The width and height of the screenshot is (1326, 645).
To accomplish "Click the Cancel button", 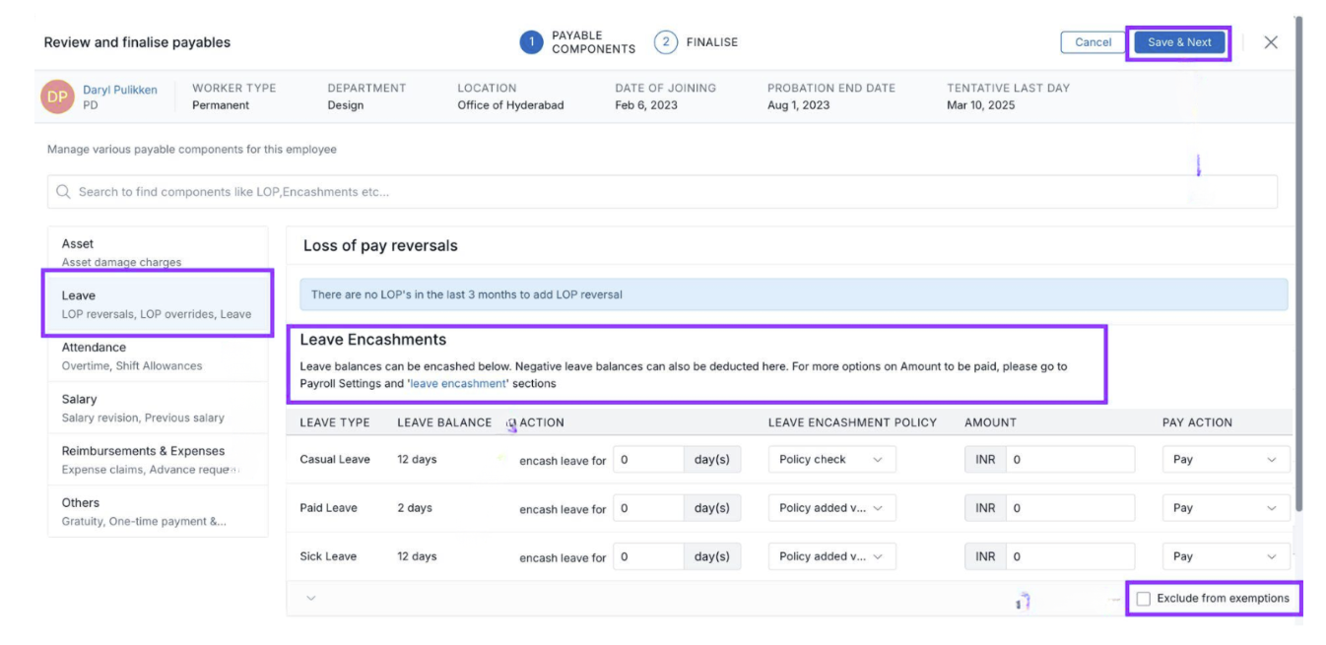I will tap(1093, 42).
